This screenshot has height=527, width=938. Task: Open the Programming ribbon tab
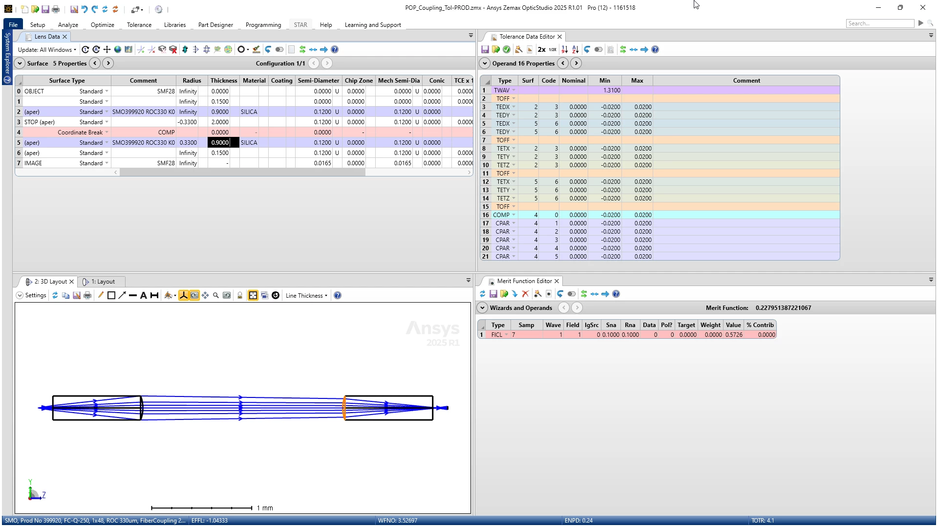pos(263,24)
